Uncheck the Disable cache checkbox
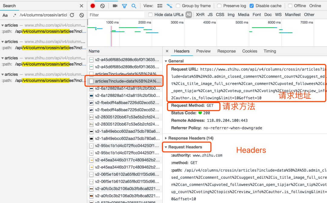Image resolution: width=327 pixels, height=203 pixels. 252,6
